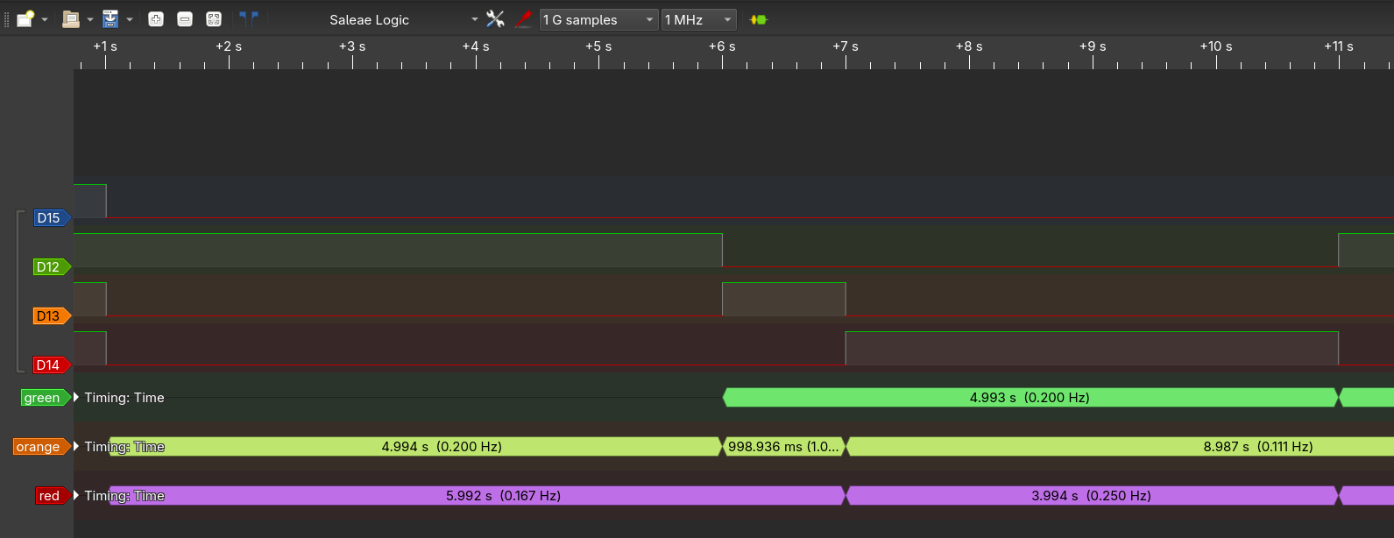
Task: Click the +6 s mark on the time ruler
Action: click(722, 47)
